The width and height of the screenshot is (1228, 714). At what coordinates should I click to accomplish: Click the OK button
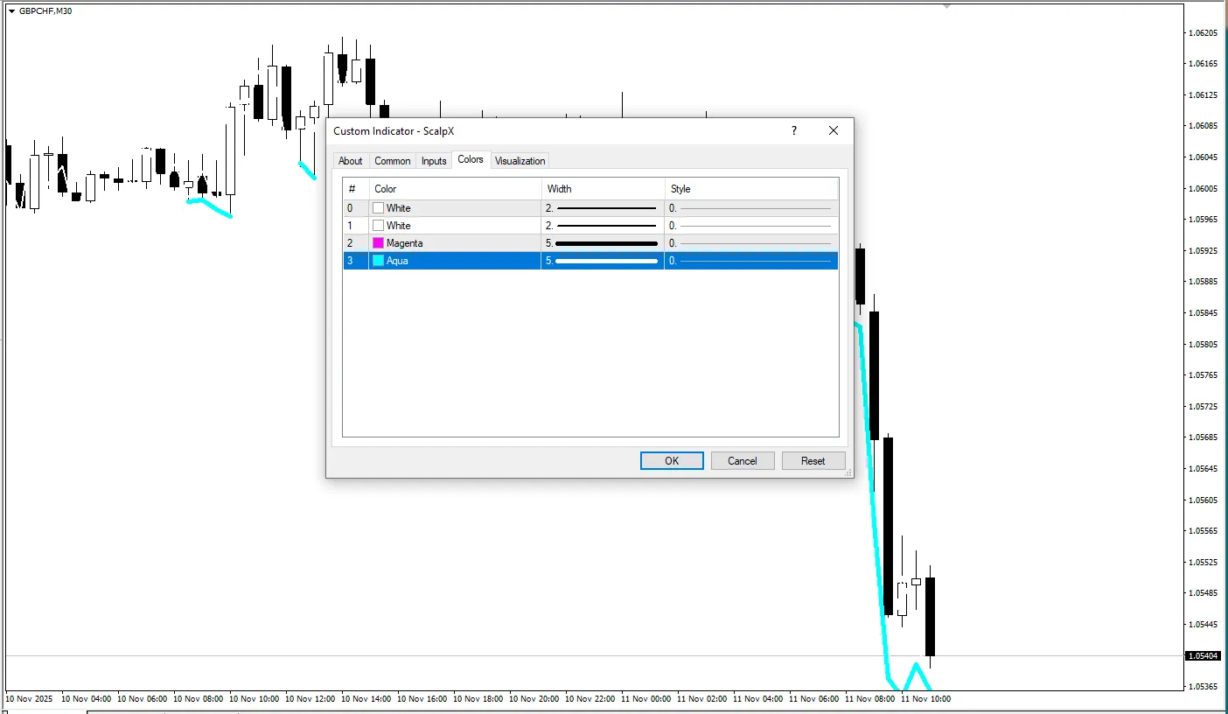tap(672, 461)
